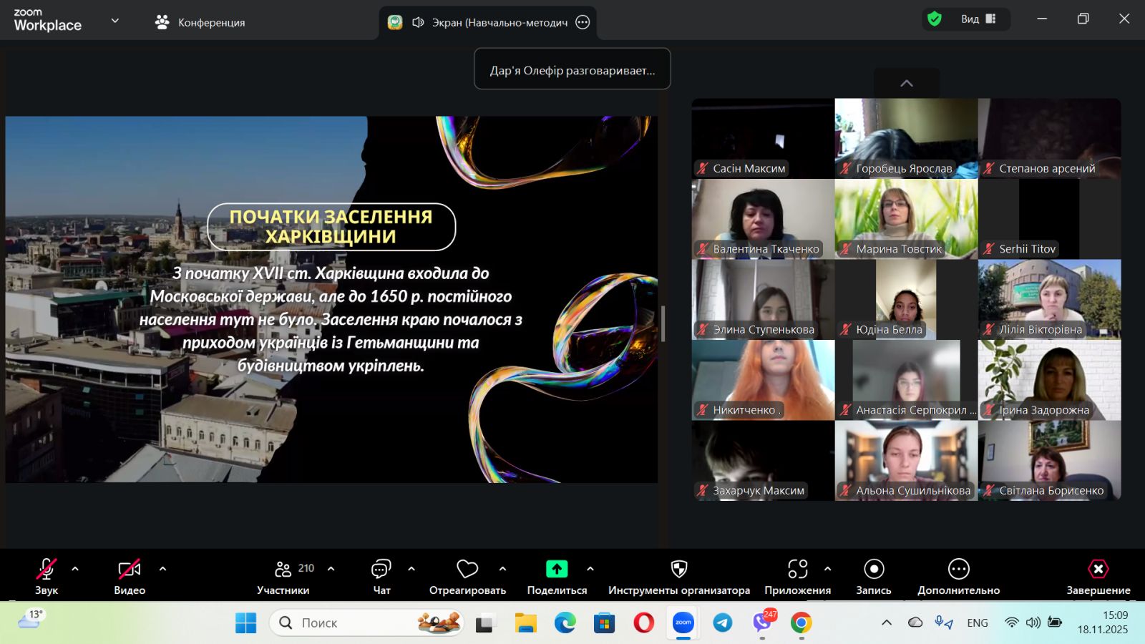The height and width of the screenshot is (644, 1145).
Task: Open the Приложения apps icon
Action: pos(797,570)
